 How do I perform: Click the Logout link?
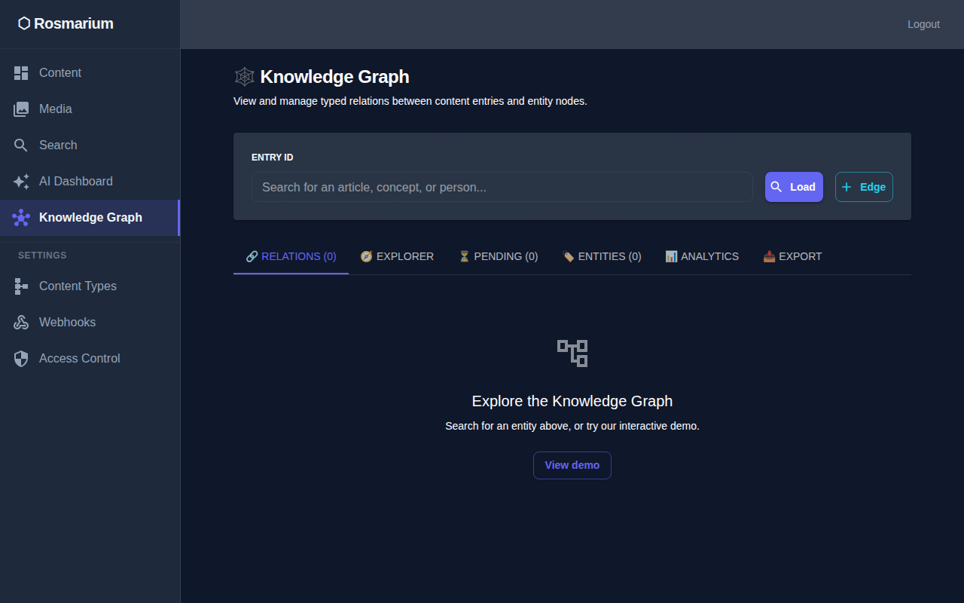923,24
